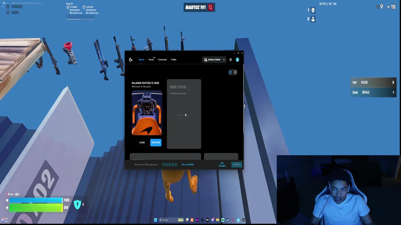
Task: Rate G HUB with the first star
Action: pos(164,164)
